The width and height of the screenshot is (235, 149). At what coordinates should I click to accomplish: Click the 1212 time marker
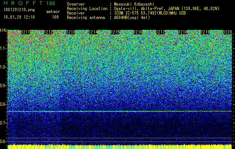[x=48, y=32]
